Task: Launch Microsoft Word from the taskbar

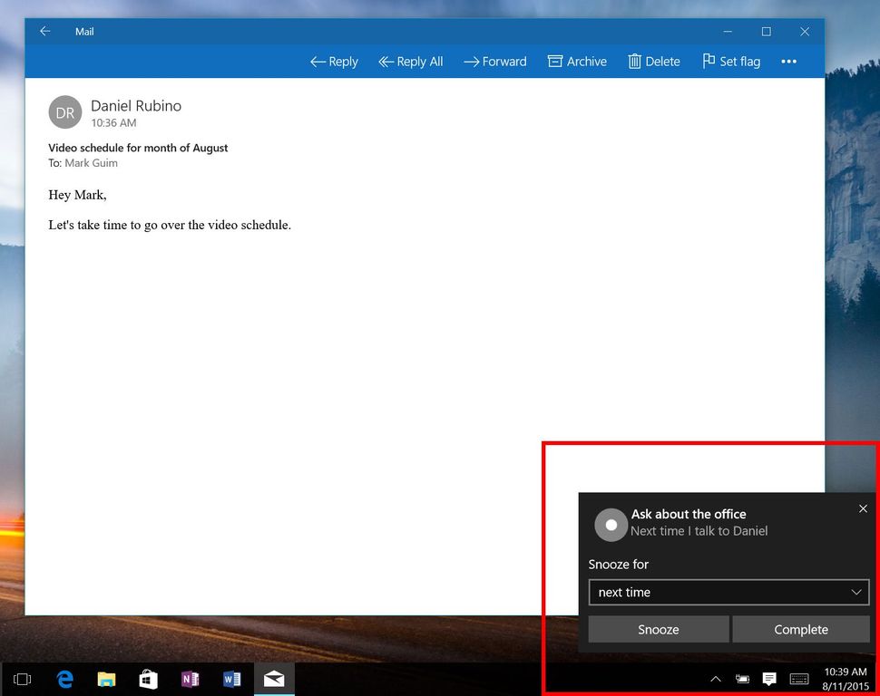Action: point(231,678)
